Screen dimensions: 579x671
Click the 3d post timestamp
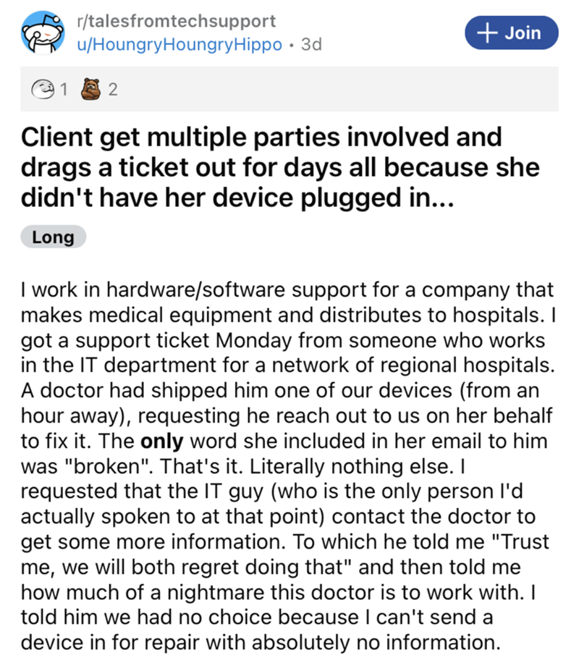click(311, 43)
